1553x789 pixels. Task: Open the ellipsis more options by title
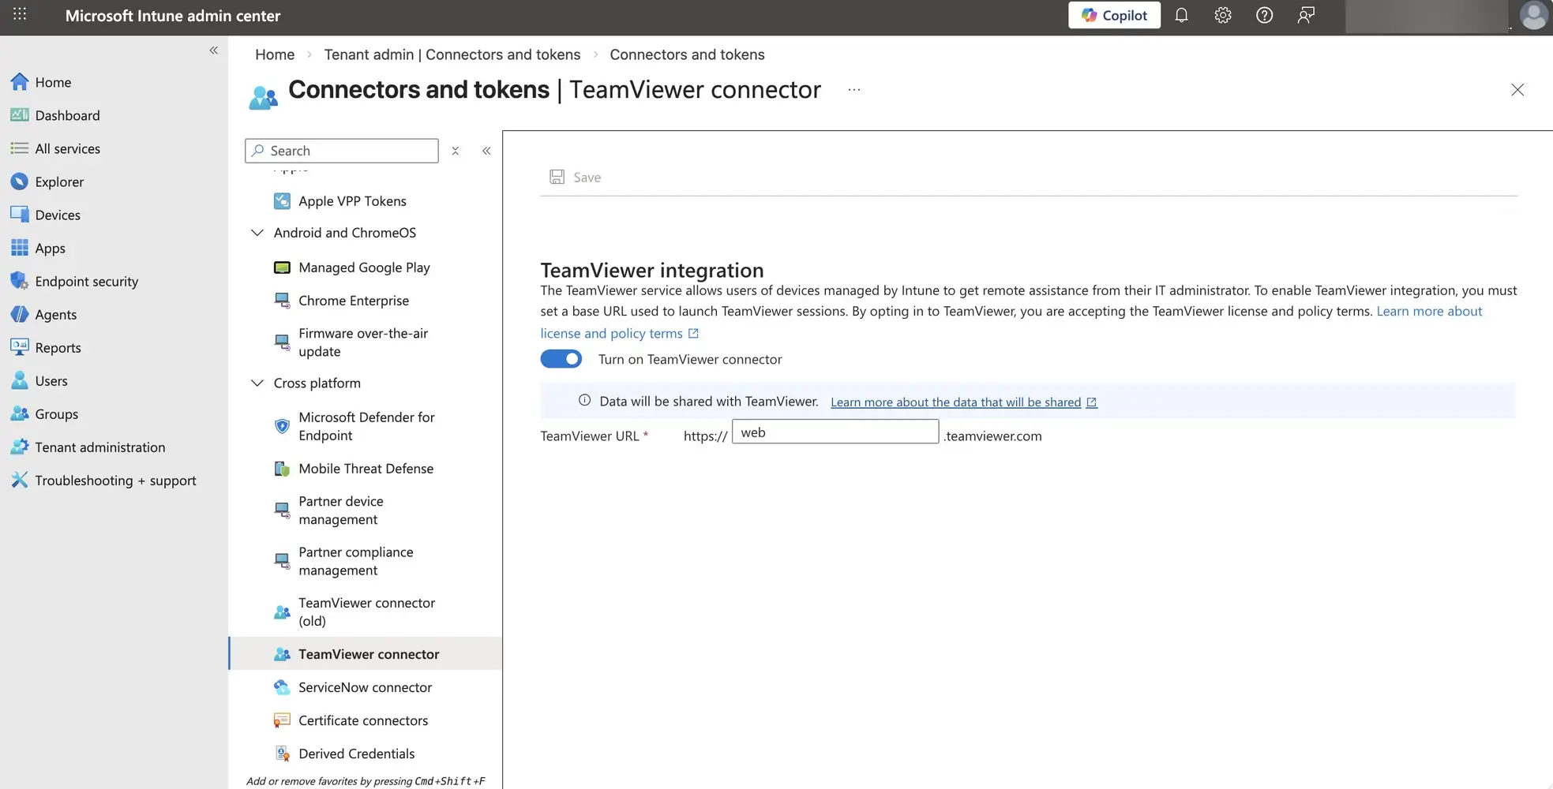pos(854,90)
